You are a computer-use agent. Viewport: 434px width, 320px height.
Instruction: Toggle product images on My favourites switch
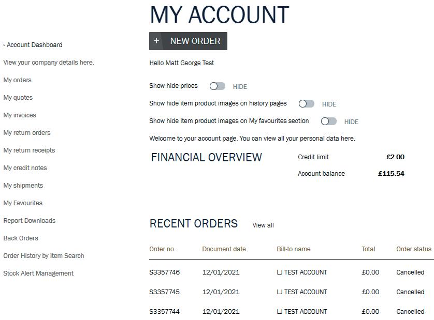328,121
